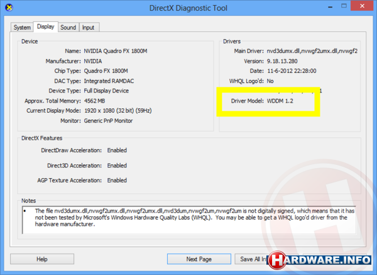377x275 pixels.
Task: Maximize the DirectX Diagnostic Tool window
Action: (x=344, y=6)
